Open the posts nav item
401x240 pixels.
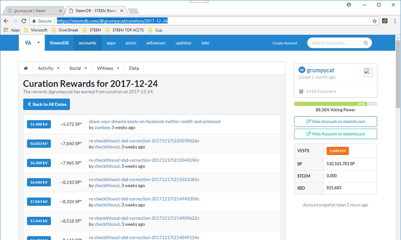[131, 43]
